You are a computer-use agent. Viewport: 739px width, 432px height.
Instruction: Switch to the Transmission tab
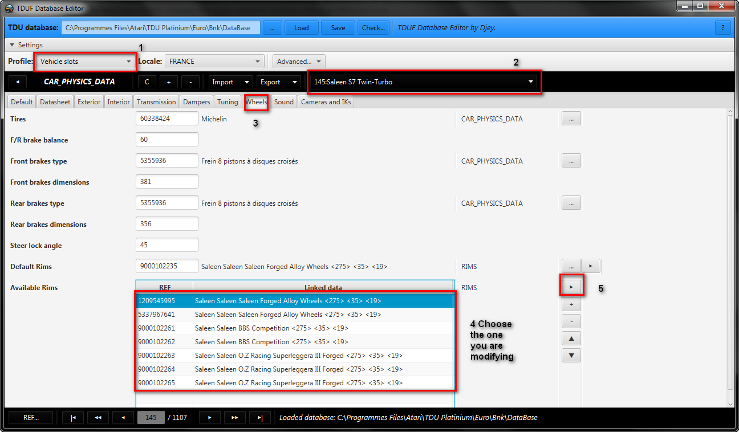(156, 102)
